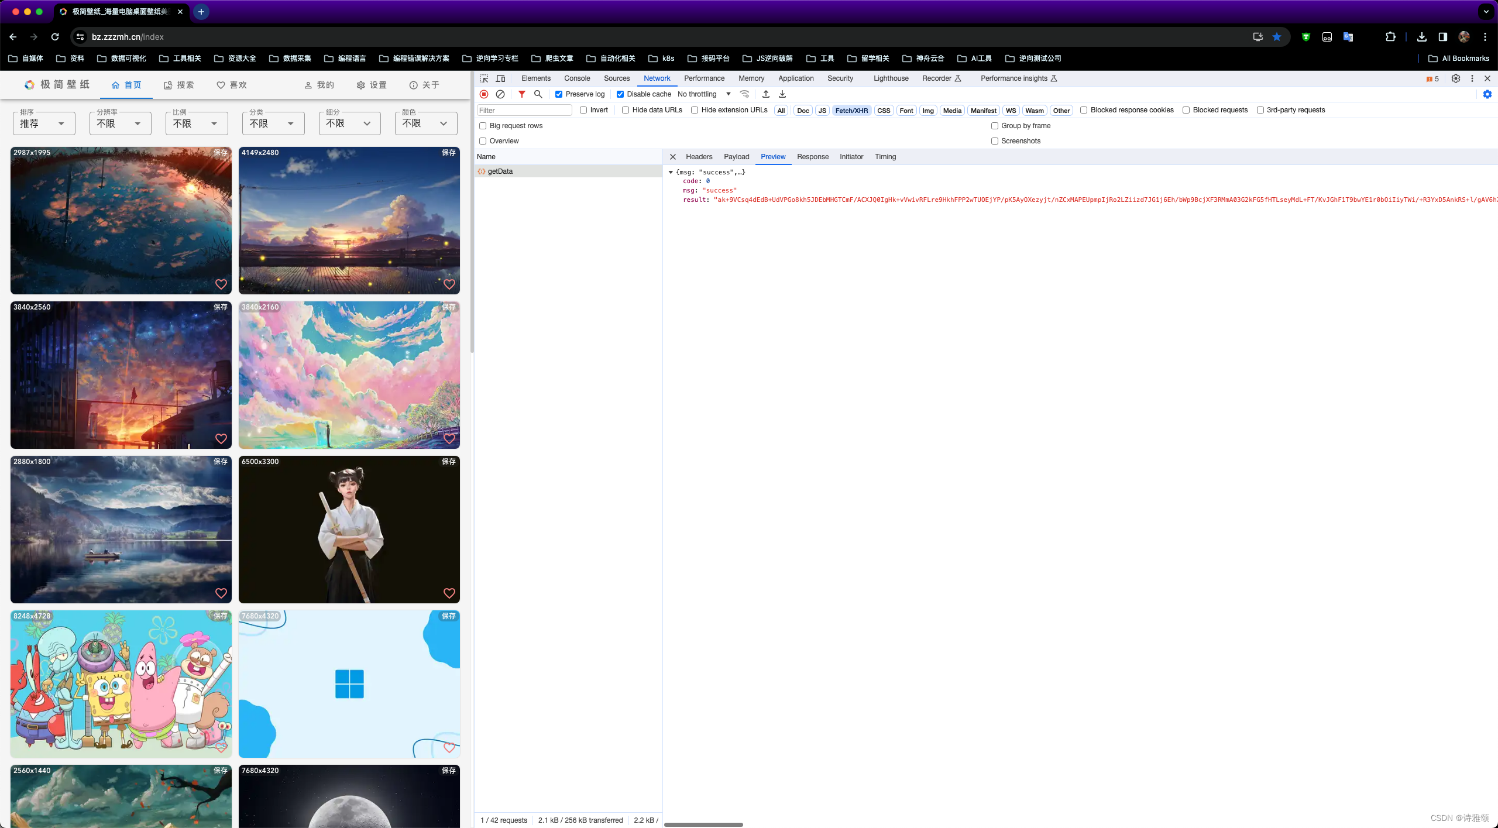Open the 颜色 color dropdown

point(426,123)
